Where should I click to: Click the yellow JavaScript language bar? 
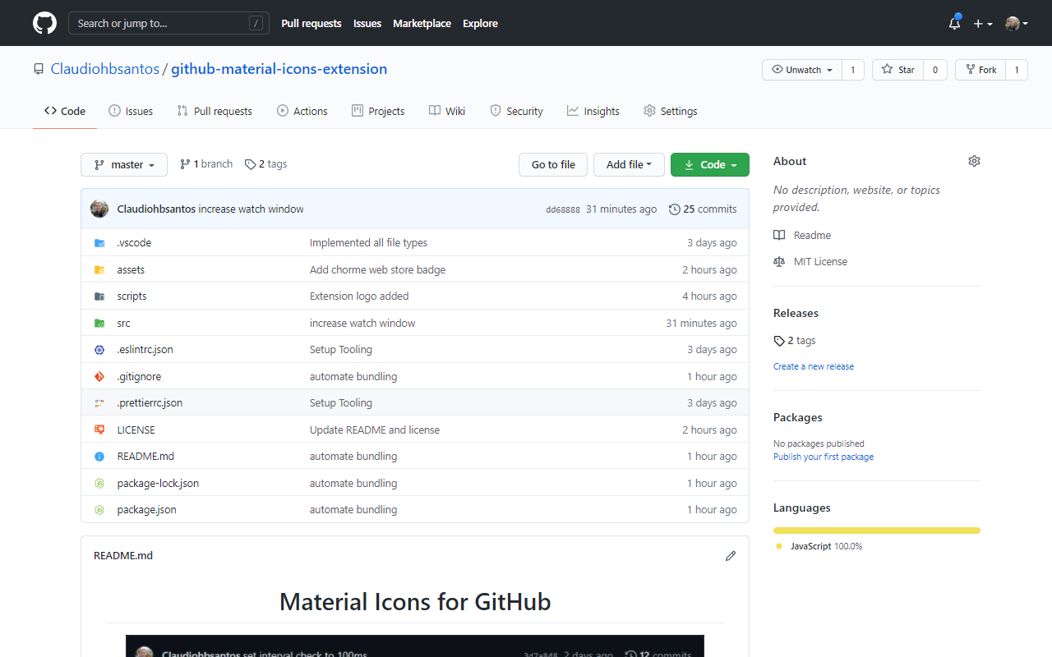(x=875, y=530)
